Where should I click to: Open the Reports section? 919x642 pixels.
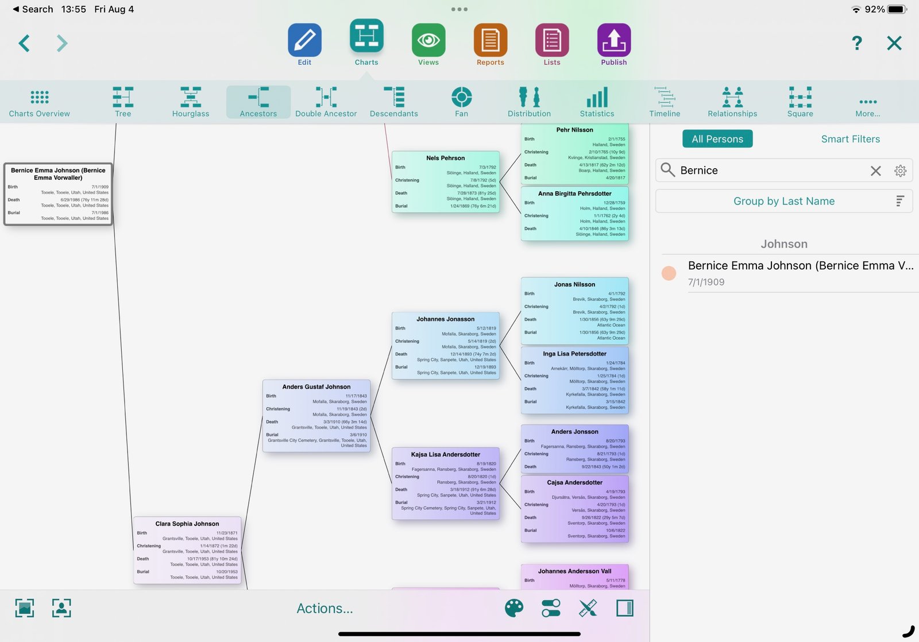[x=490, y=45]
